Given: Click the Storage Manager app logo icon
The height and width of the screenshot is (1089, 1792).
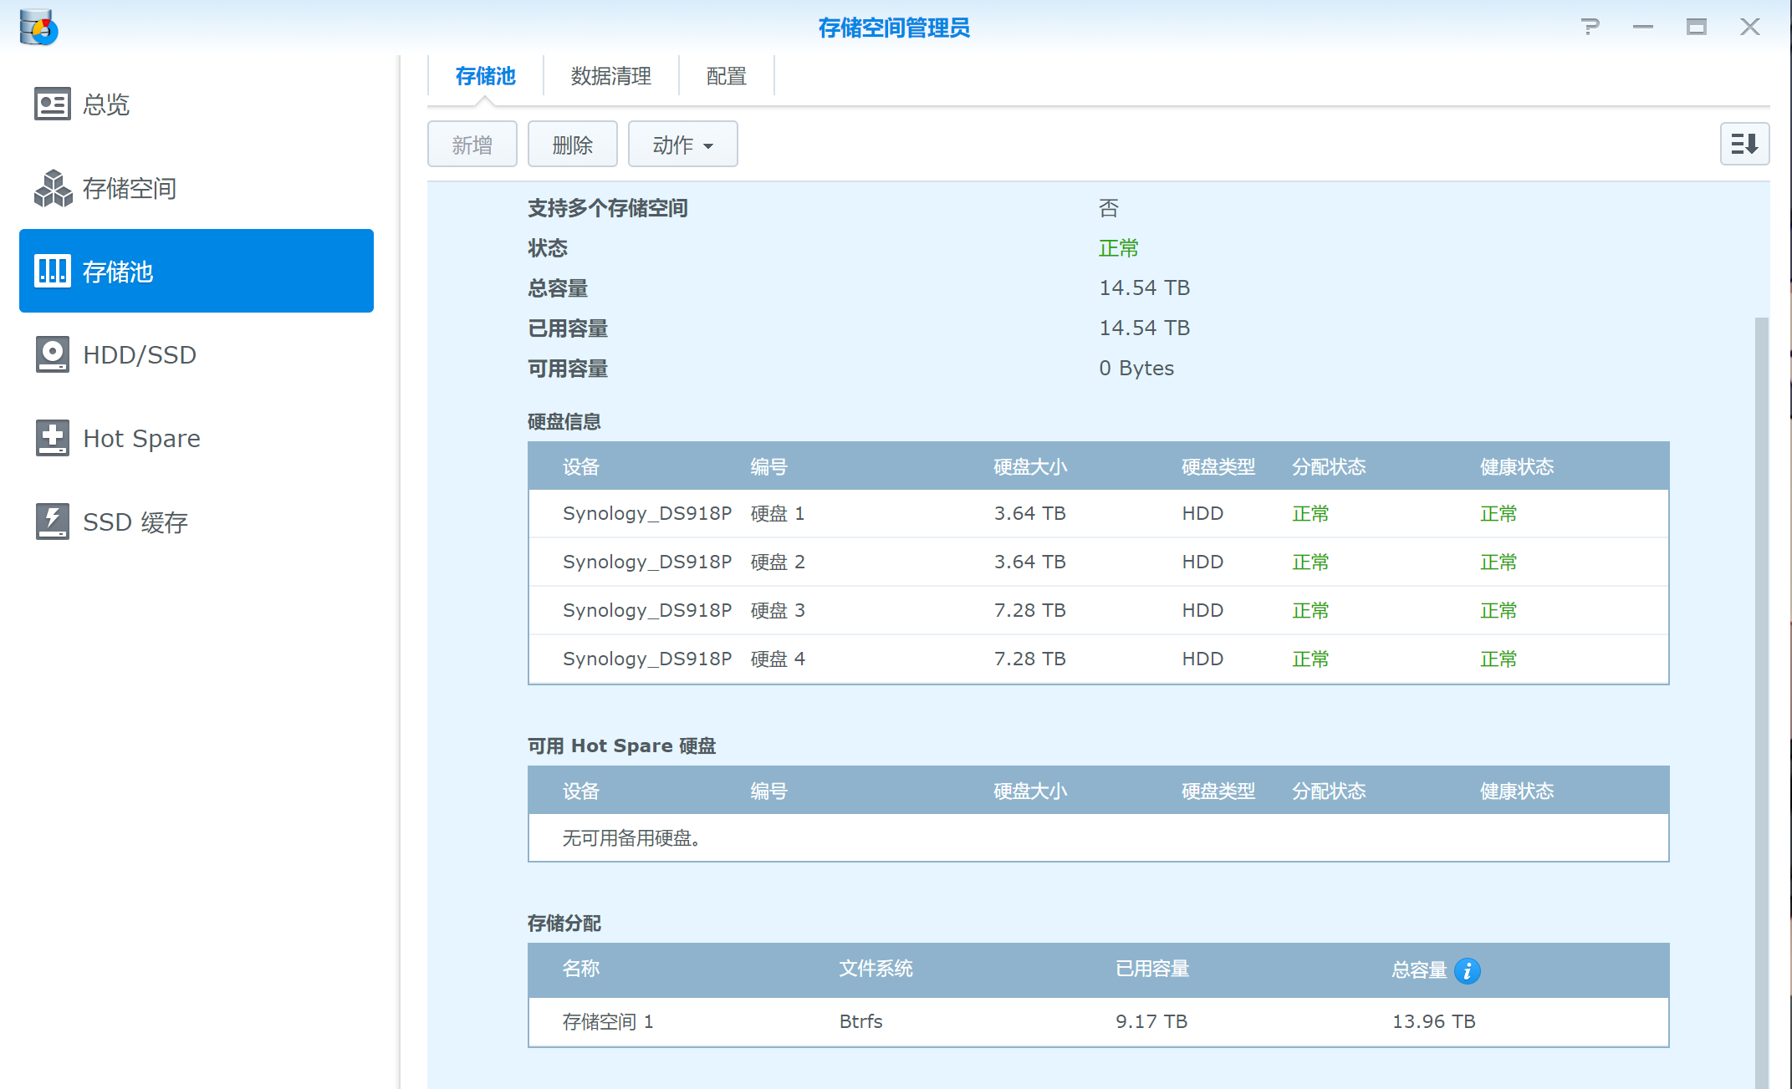Looking at the screenshot, I should pyautogui.click(x=38, y=28).
